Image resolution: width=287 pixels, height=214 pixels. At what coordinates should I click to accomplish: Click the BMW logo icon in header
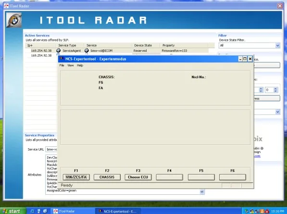click(14, 20)
